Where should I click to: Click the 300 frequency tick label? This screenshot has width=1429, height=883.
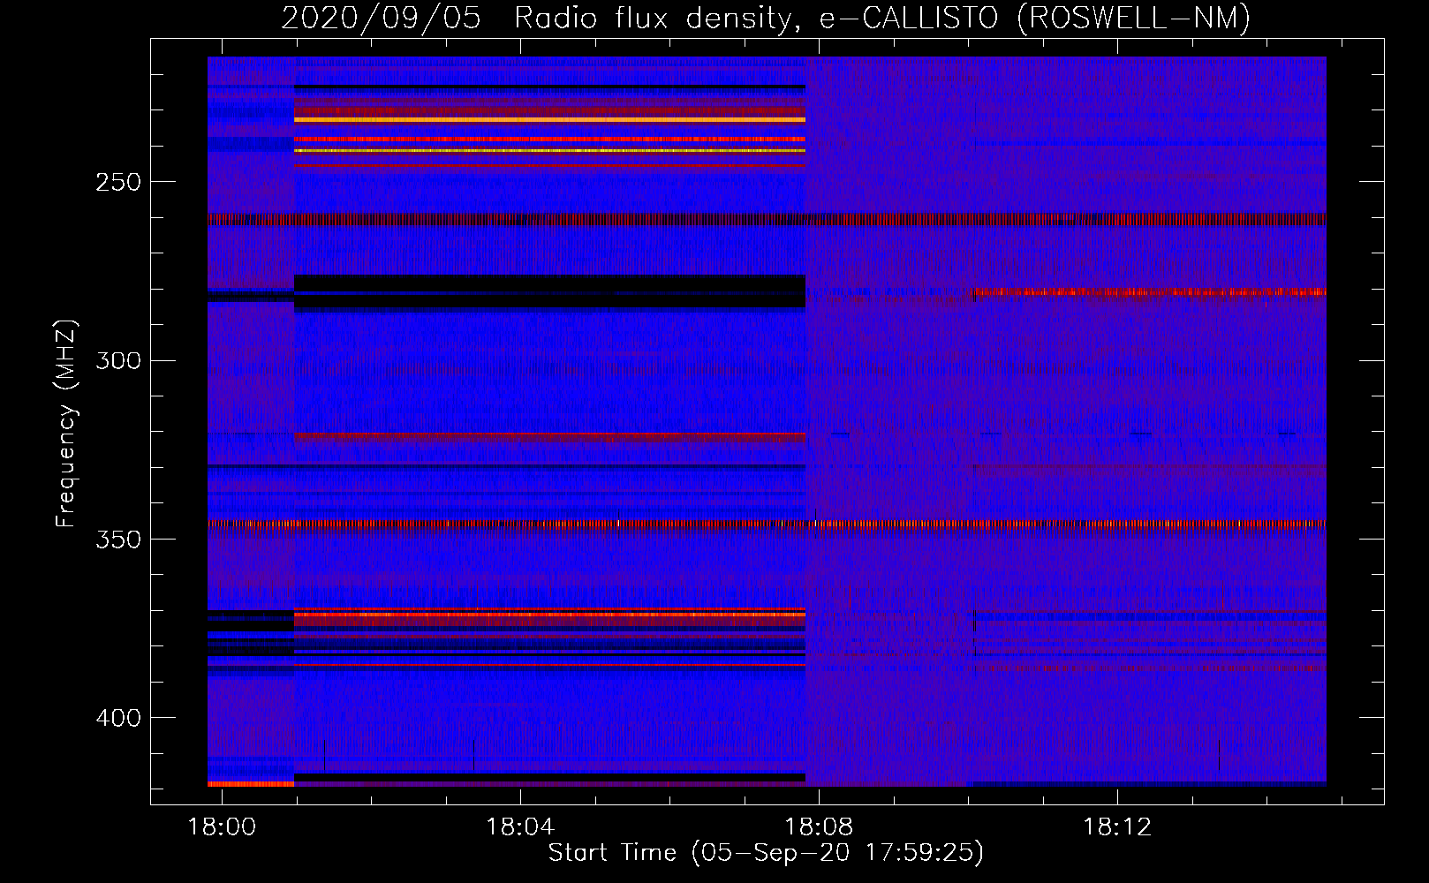coord(118,360)
